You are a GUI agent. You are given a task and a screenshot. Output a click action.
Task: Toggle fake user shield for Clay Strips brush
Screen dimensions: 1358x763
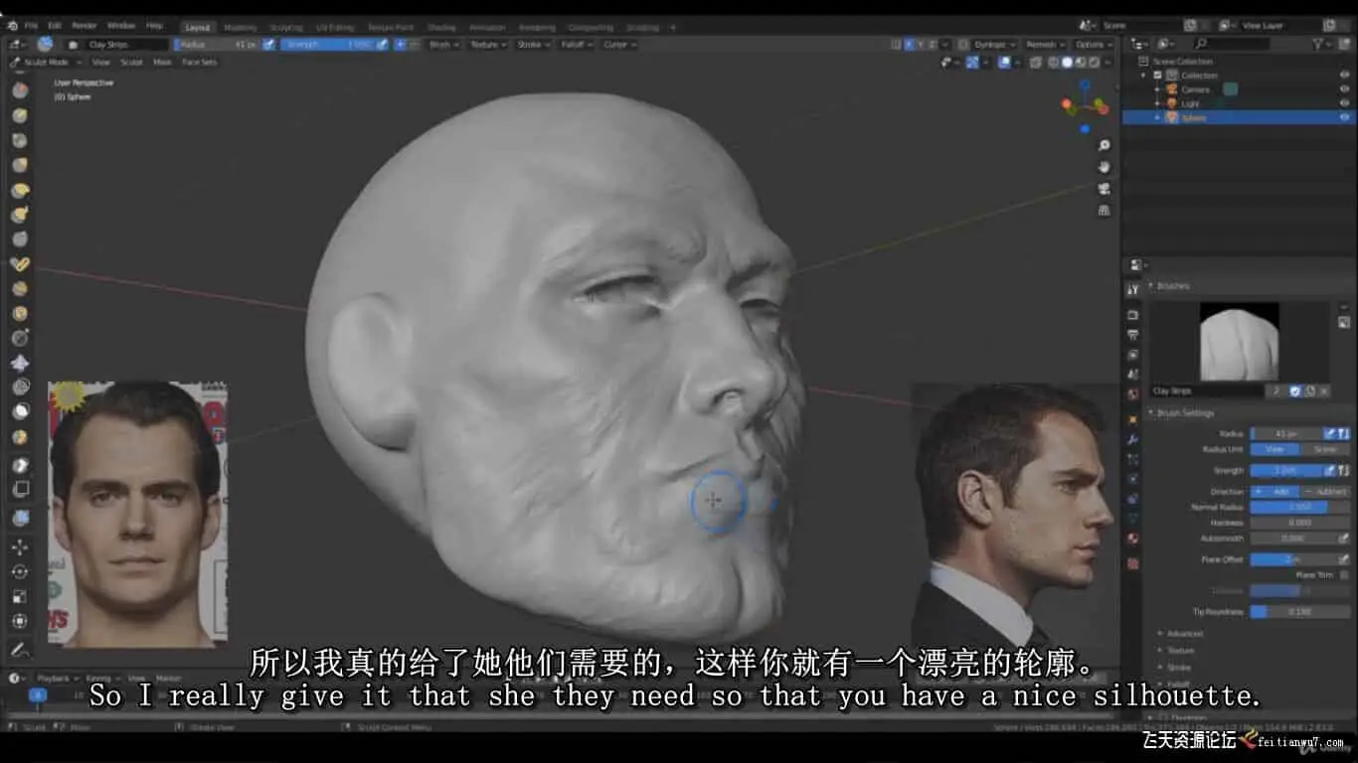tap(1294, 391)
